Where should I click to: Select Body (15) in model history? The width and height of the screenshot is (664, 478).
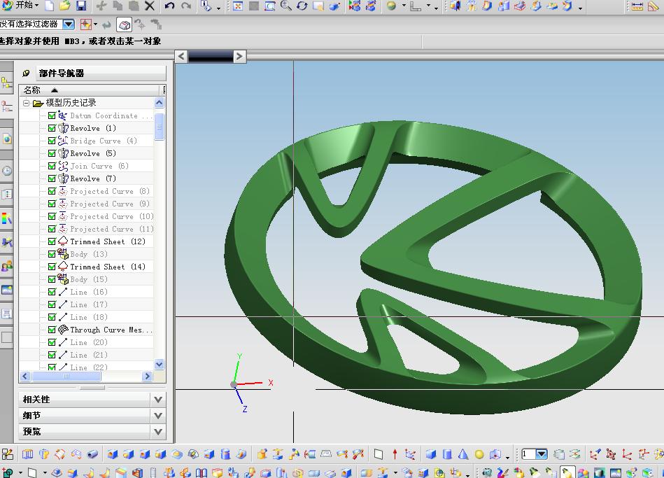coord(88,279)
